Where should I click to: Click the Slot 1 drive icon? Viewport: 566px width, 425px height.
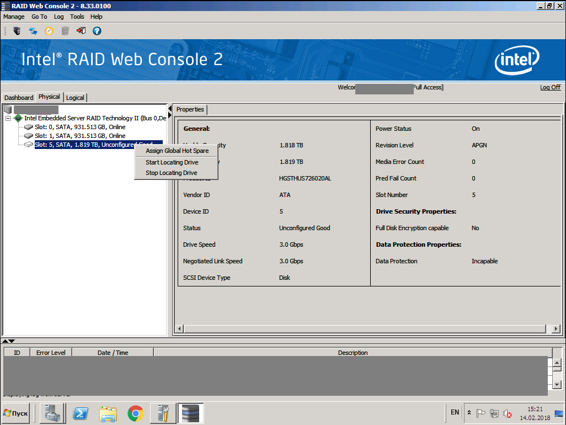(x=29, y=136)
